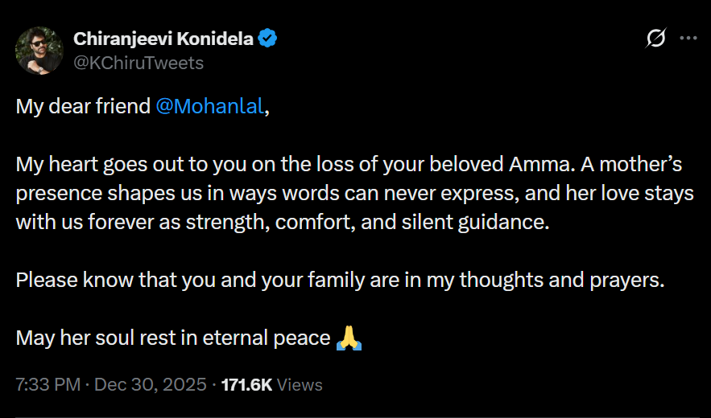Click the folded hands emoji

(349, 338)
